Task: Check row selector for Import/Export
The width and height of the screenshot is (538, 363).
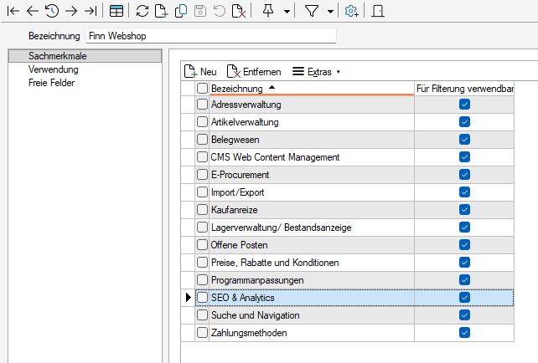Action: 203,192
